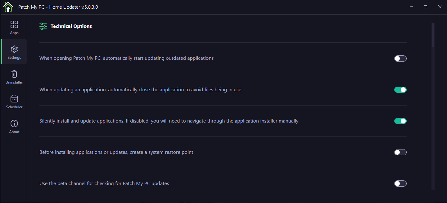Turn off silent install and update

point(400,121)
